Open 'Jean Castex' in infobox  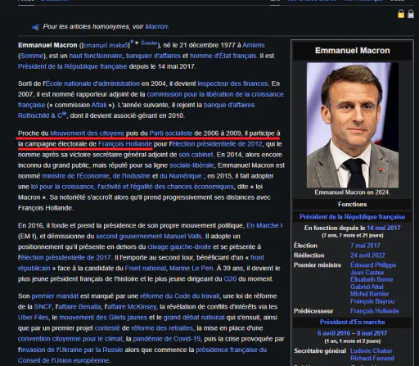coord(367,272)
